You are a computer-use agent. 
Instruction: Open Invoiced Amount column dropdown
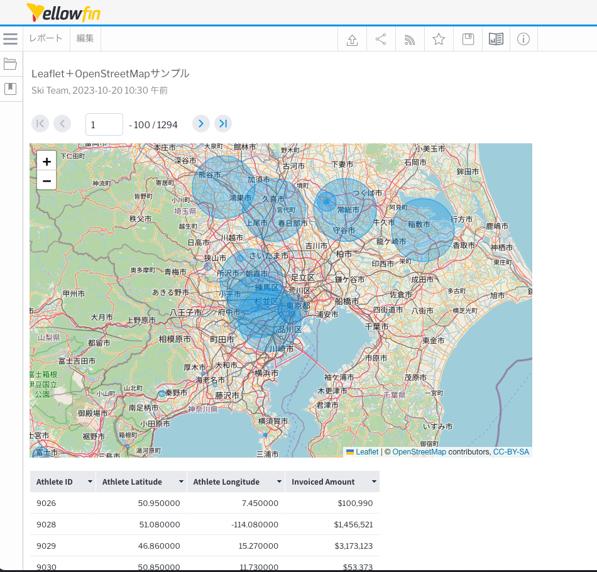(374, 481)
